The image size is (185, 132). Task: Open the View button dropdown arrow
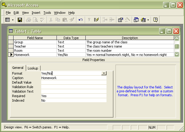13,20
